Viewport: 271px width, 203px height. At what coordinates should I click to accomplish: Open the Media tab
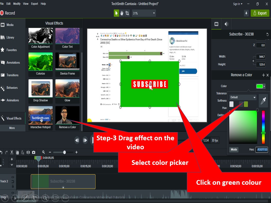click(13, 25)
